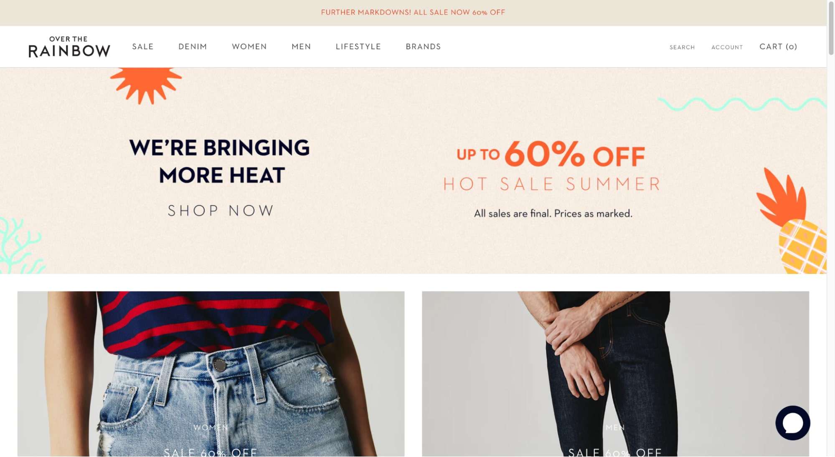The width and height of the screenshot is (835, 457).
Task: Open the SALE menu
Action: pos(143,47)
